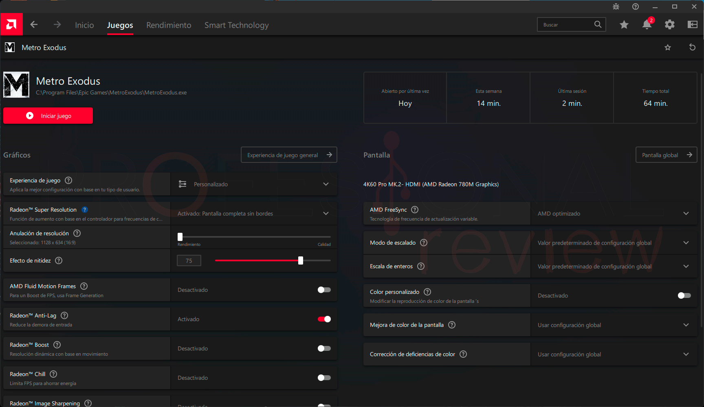Open notifications bell icon
Image resolution: width=704 pixels, height=407 pixels.
coord(647,24)
